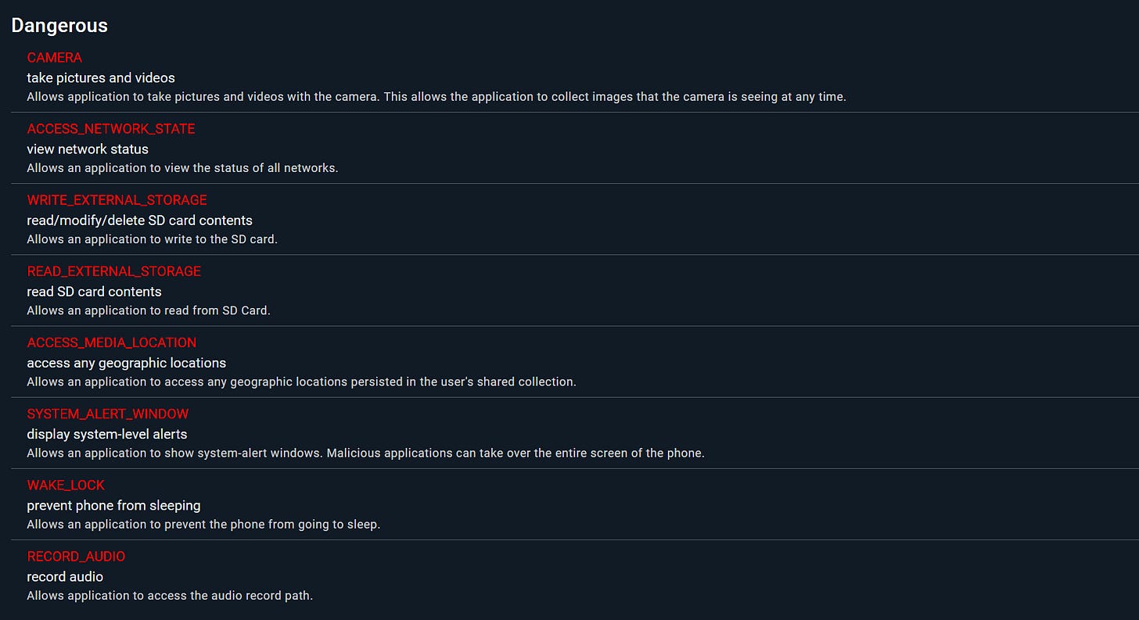Click description about audio record path
The height and width of the screenshot is (620, 1139).
click(x=170, y=595)
